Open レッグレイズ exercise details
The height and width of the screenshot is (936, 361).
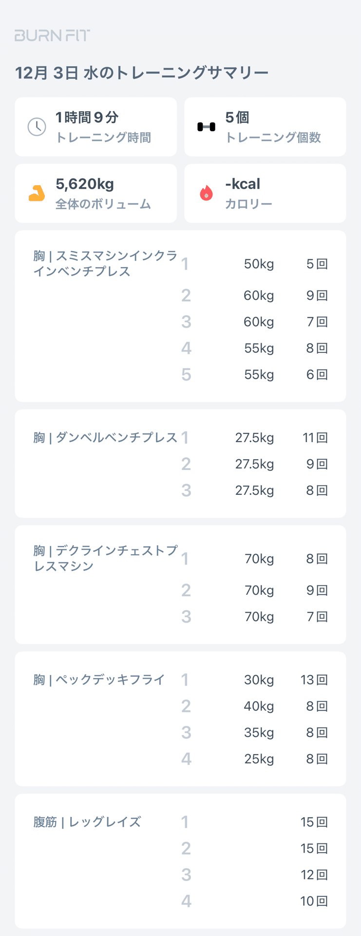87,822
